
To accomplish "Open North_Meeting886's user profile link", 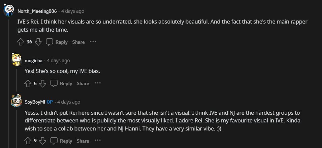I will coord(37,11).
